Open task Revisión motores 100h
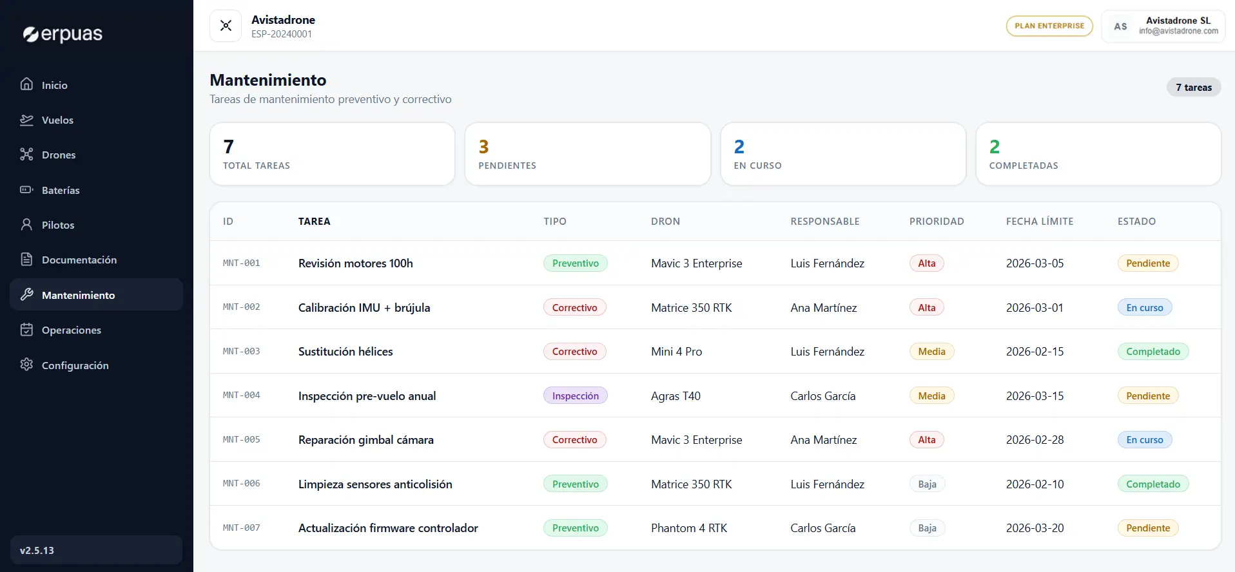 (x=355, y=263)
